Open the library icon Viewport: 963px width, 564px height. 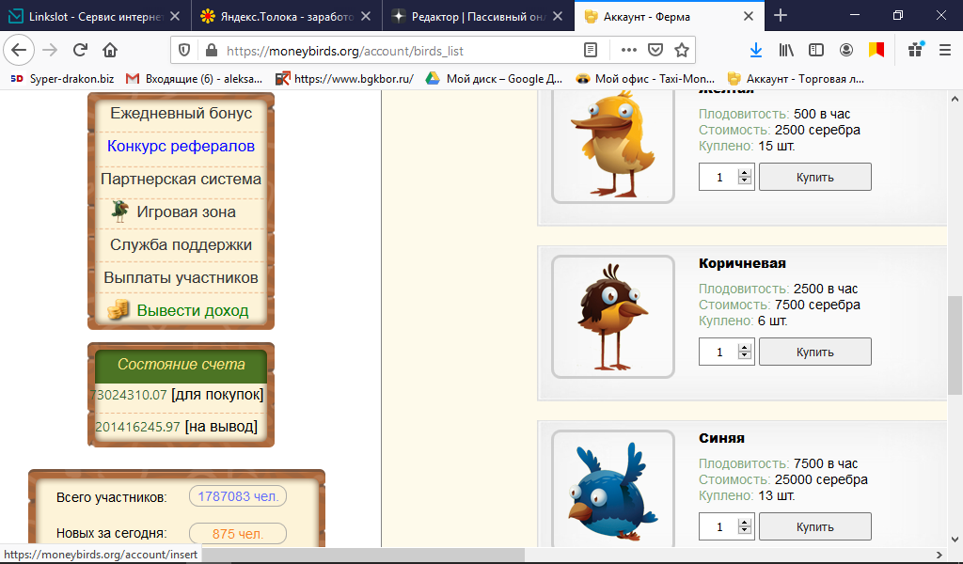786,51
